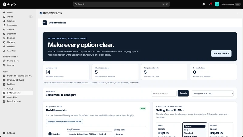The width and height of the screenshot is (243, 137).
Task: Click the Strata AI GEO AEO app icon
Action: 4,80
